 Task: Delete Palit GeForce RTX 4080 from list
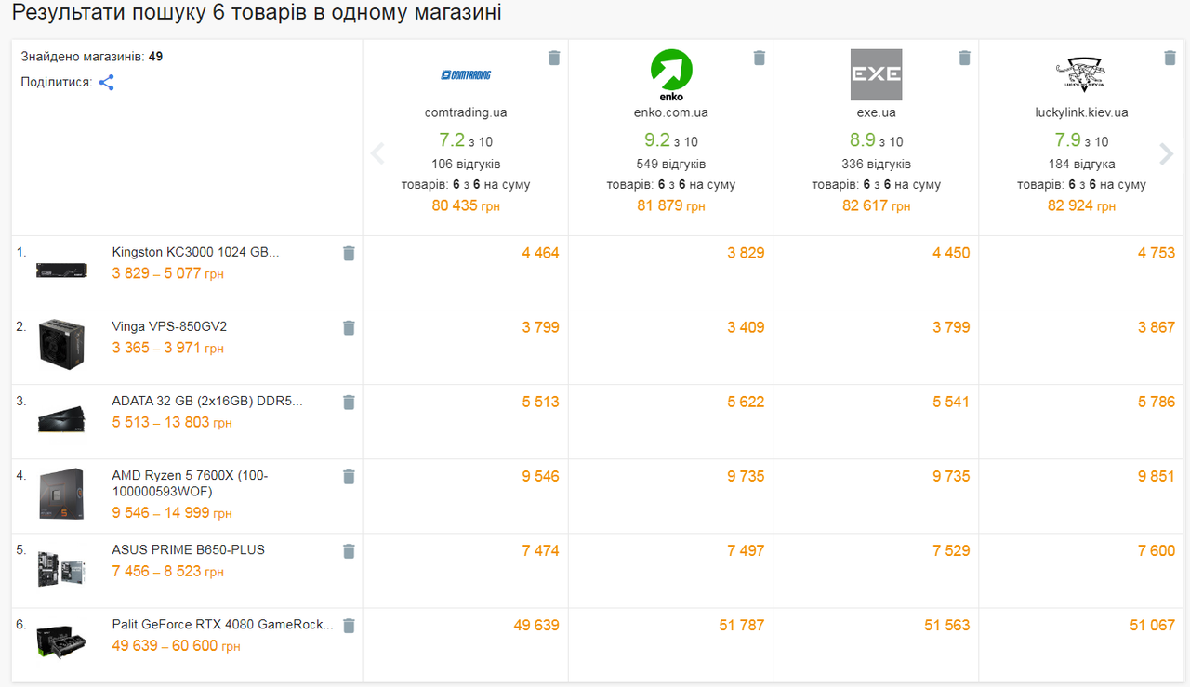point(349,625)
